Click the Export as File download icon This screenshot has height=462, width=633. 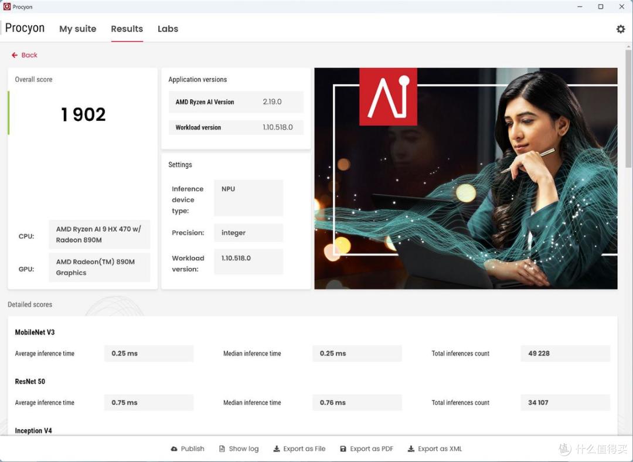click(x=277, y=449)
